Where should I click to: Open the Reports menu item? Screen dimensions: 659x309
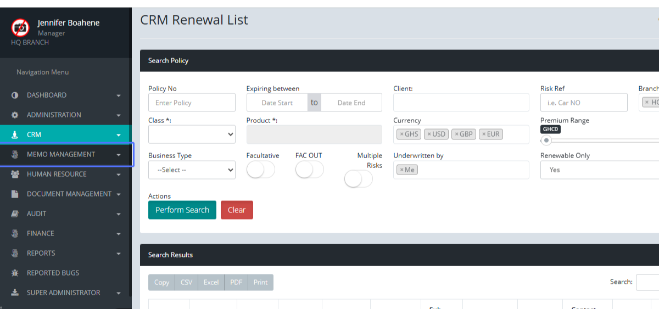point(41,254)
